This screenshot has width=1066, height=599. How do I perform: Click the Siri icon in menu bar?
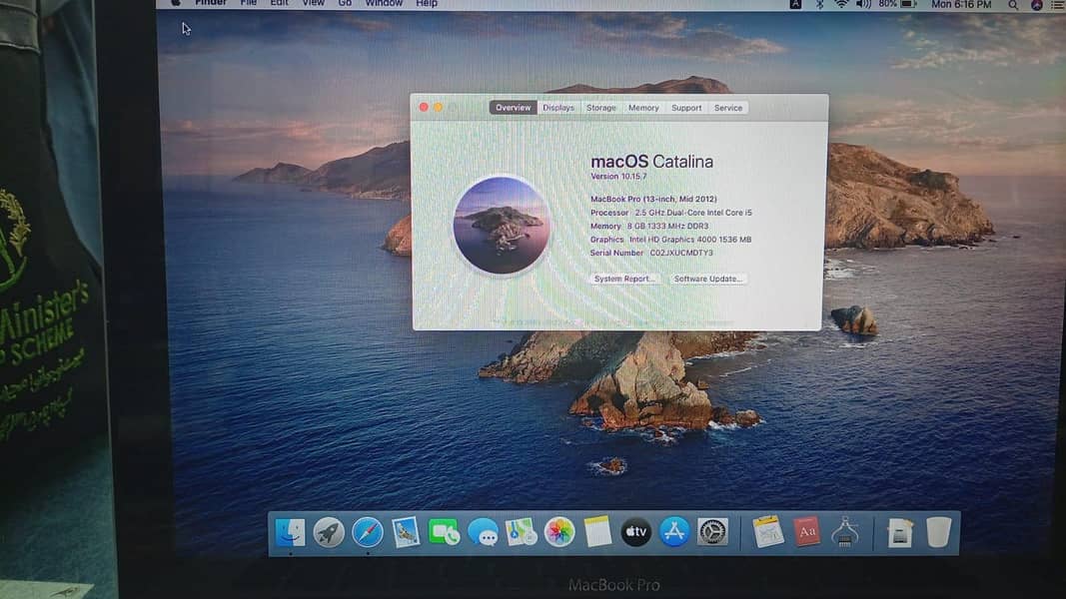(1037, 5)
